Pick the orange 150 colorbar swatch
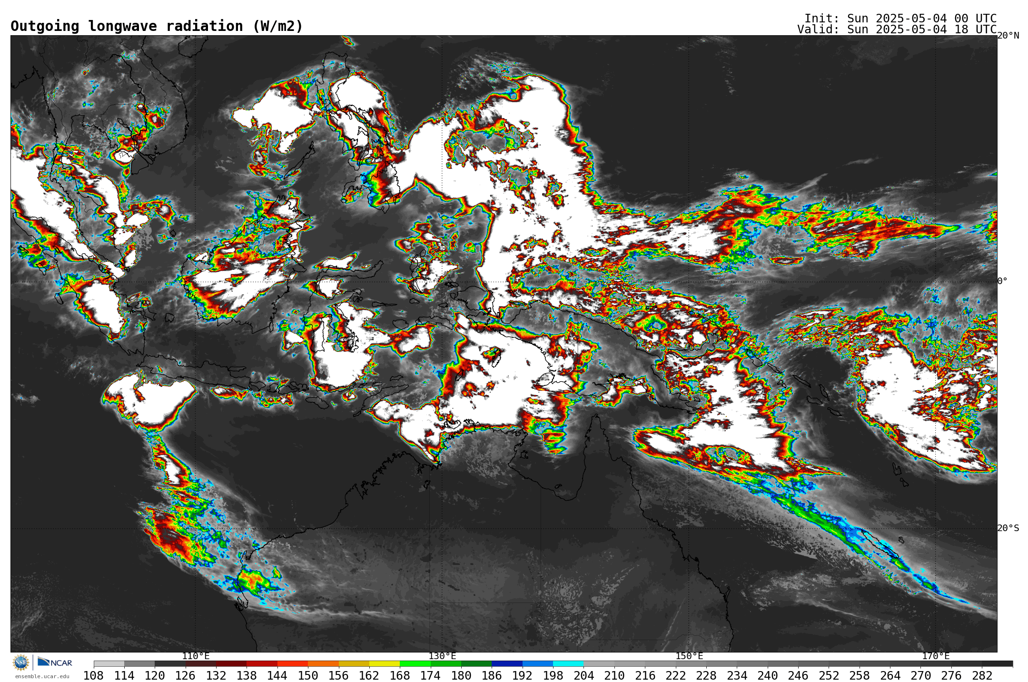Screen dimensions: 1028x682 pyautogui.click(x=323, y=663)
